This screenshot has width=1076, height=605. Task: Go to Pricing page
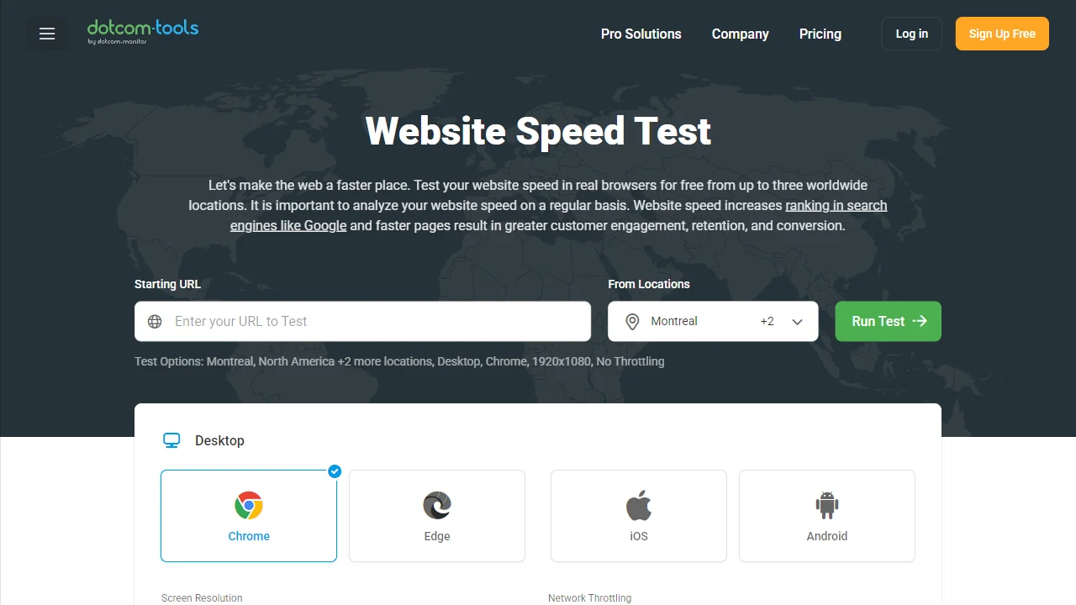point(820,34)
